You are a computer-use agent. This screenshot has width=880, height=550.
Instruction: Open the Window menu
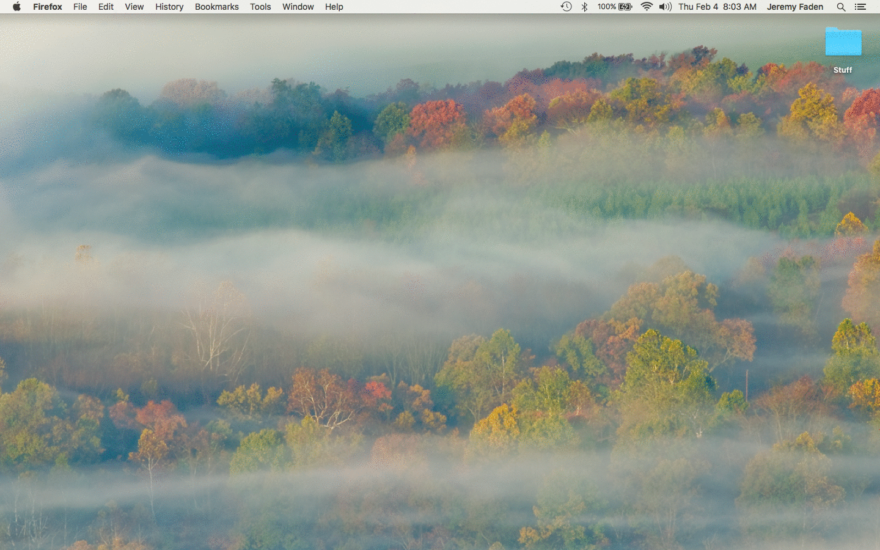click(x=298, y=7)
